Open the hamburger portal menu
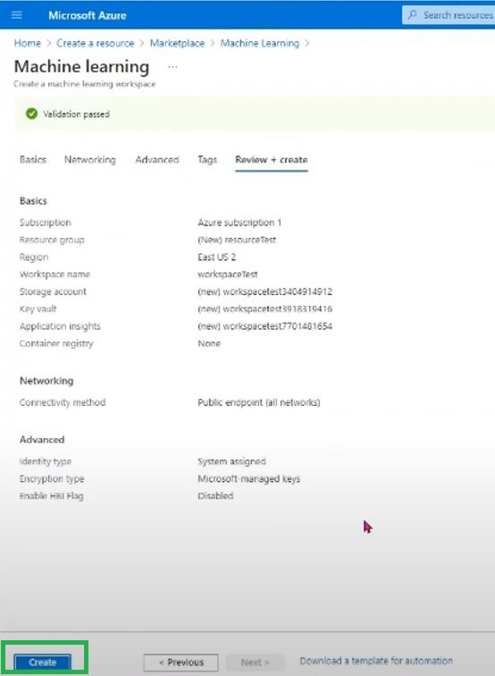This screenshot has width=495, height=676. click(16, 15)
